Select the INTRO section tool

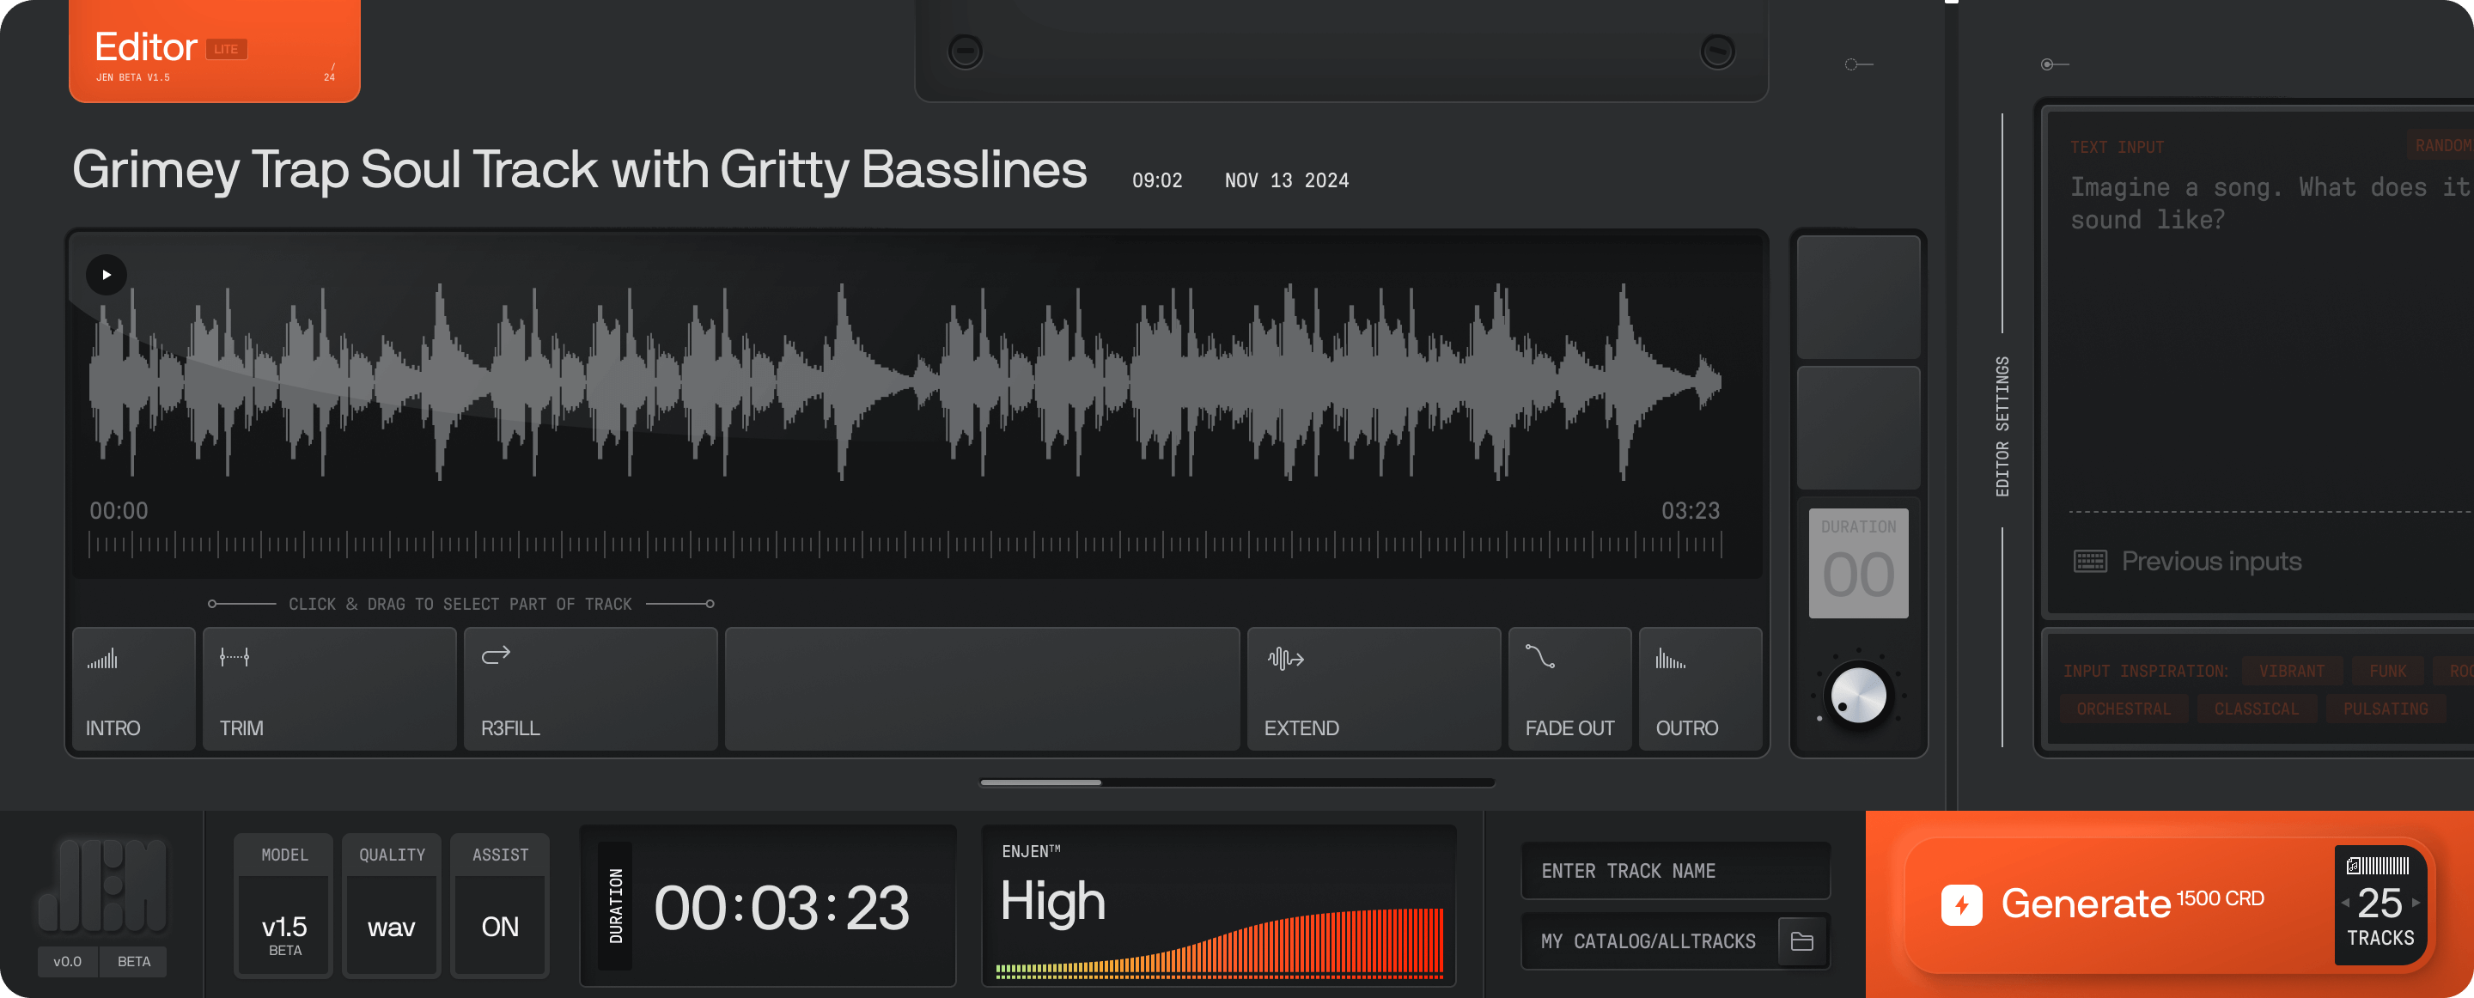[x=133, y=689]
